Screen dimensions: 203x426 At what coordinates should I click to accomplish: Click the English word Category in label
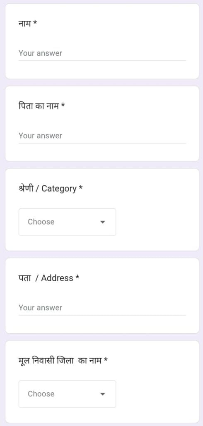click(59, 188)
